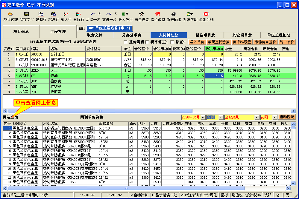
Task: Switch to the 措施项目费 tab
Action: pyautogui.click(x=205, y=35)
